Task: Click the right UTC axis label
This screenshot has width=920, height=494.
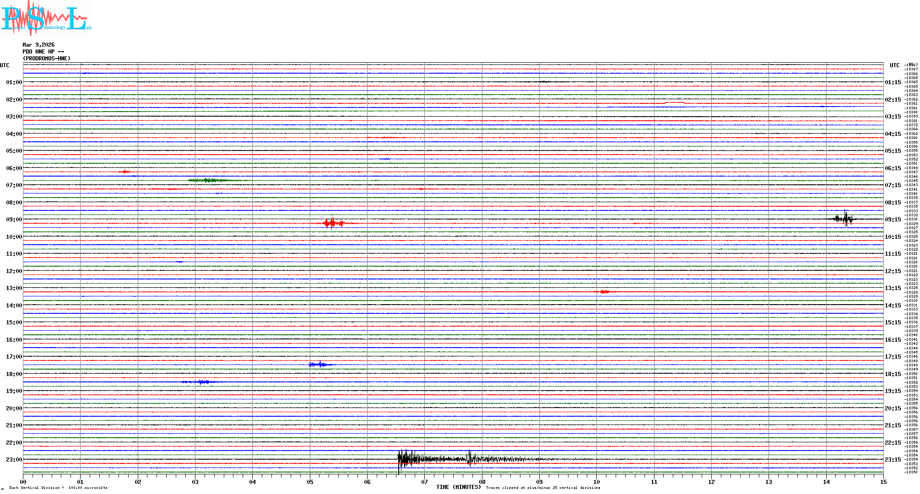Action: tap(894, 65)
